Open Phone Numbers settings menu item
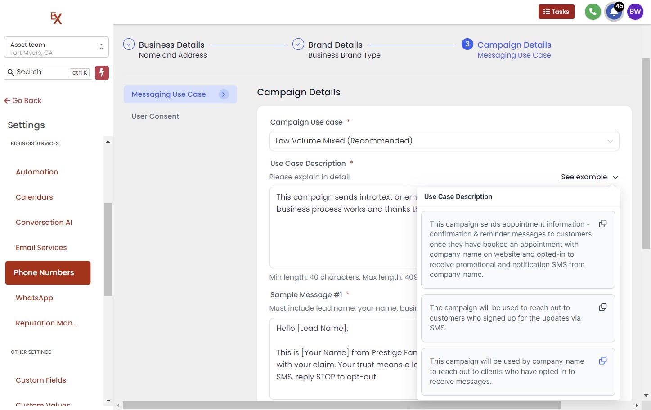 click(x=48, y=273)
